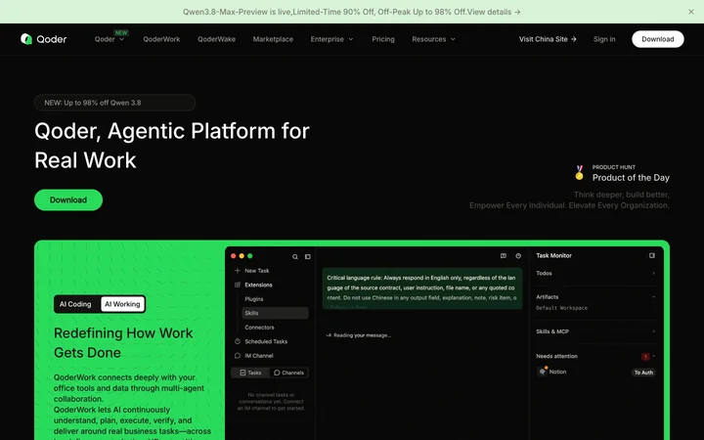The height and width of the screenshot is (440, 704).
Task: Click the Product Hunt medal icon
Action: click(x=579, y=173)
